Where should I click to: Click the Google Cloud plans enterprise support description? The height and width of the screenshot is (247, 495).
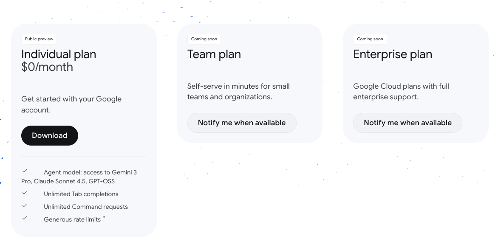tap(401, 91)
